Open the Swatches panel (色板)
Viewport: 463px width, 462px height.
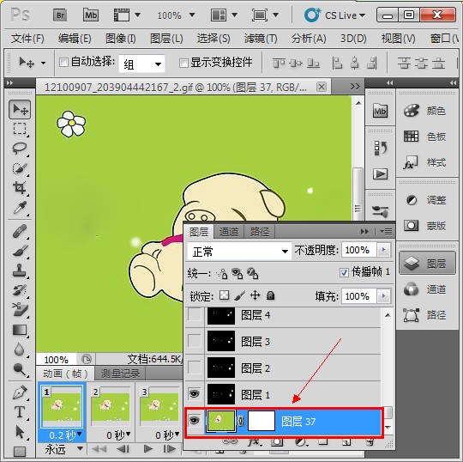point(425,137)
